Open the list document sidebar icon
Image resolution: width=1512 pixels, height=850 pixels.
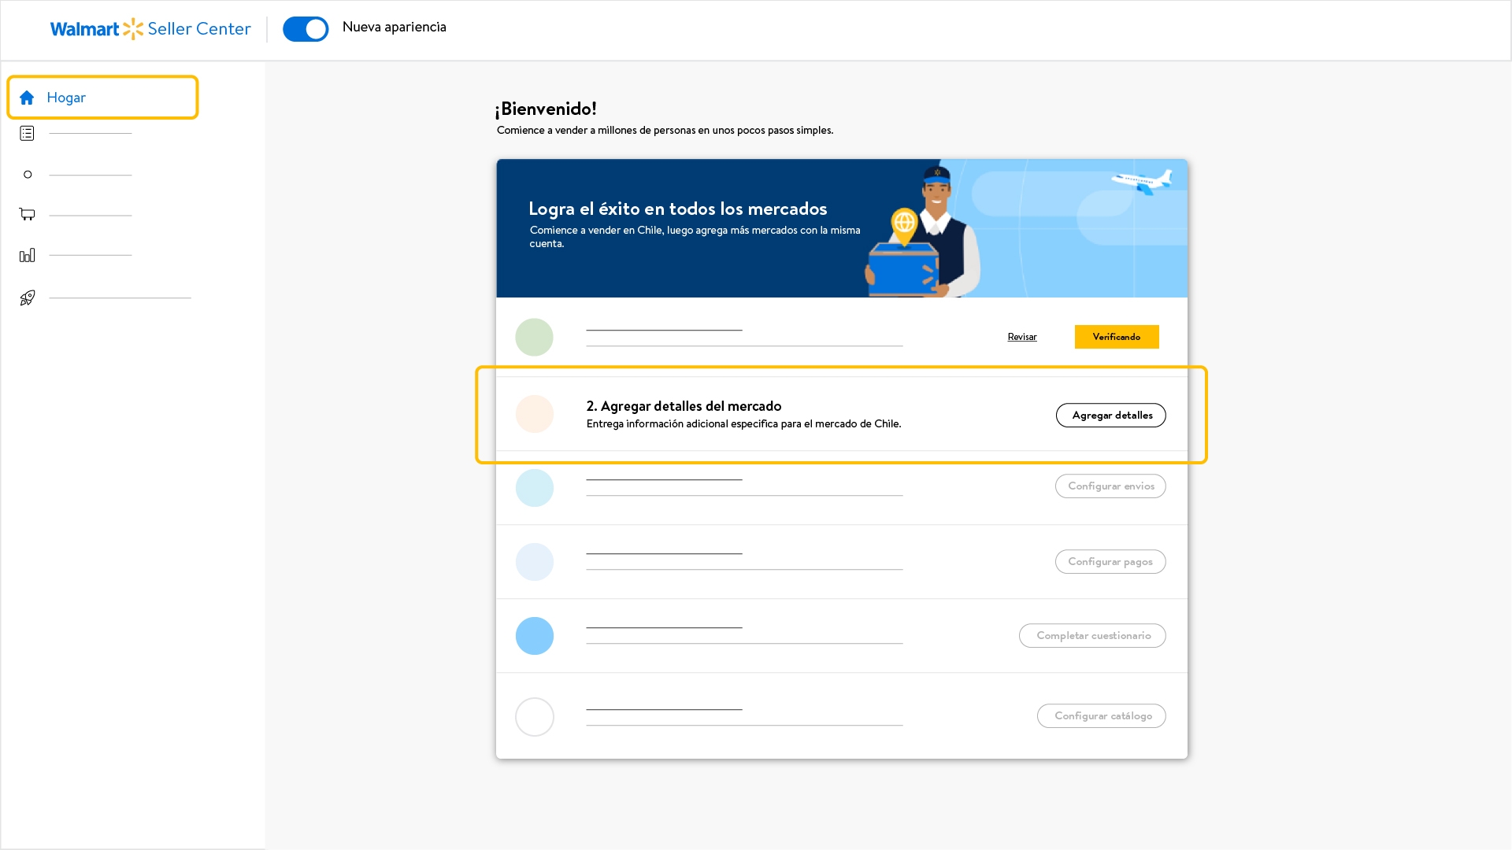pyautogui.click(x=27, y=134)
